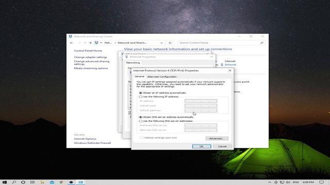Click search magnifier in Control Panel
This screenshot has height=185, width=330.
[261, 43]
